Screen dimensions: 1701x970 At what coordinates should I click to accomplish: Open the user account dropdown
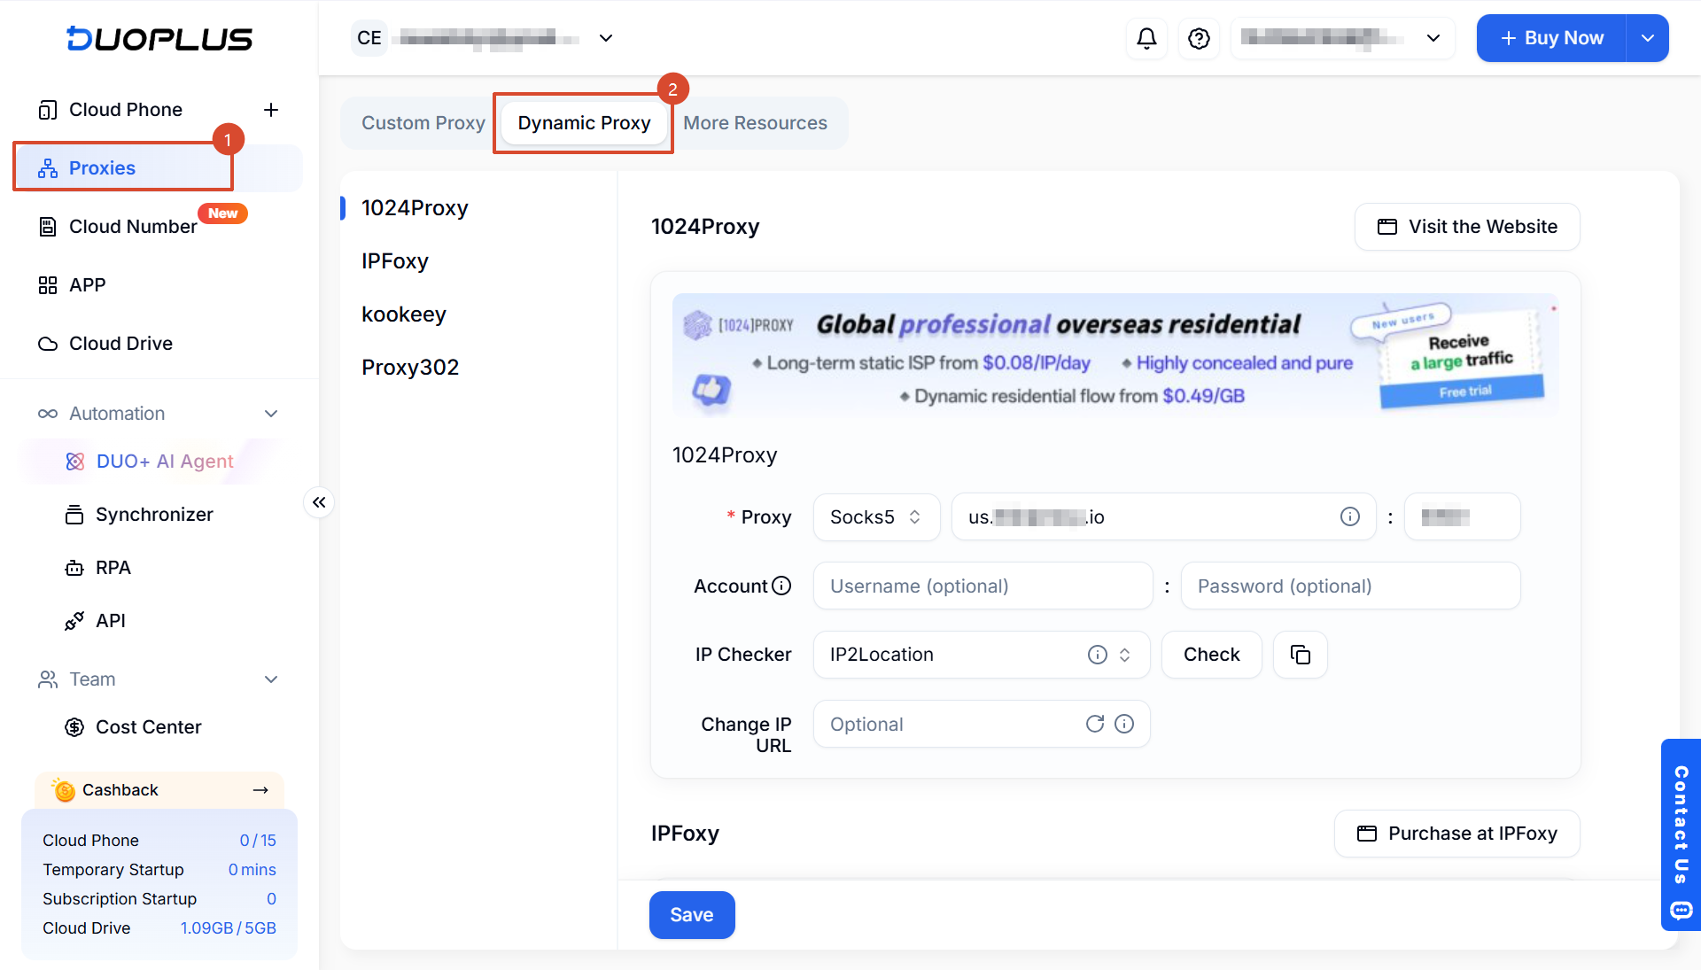pyautogui.click(x=1342, y=38)
